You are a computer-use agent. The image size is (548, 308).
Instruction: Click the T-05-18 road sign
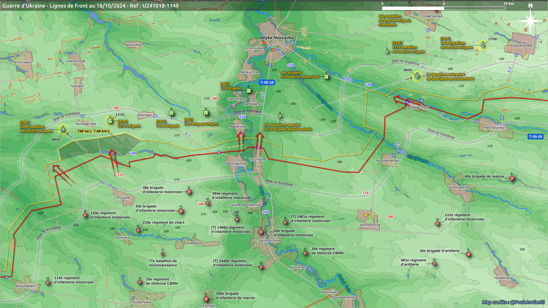(x=267, y=82)
